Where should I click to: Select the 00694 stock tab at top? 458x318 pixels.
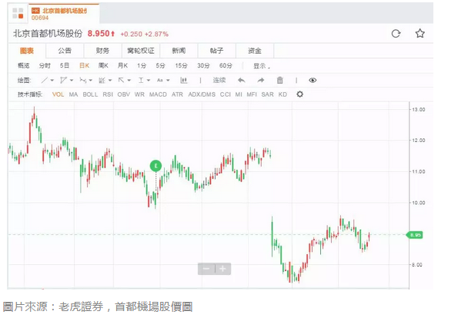(64, 14)
